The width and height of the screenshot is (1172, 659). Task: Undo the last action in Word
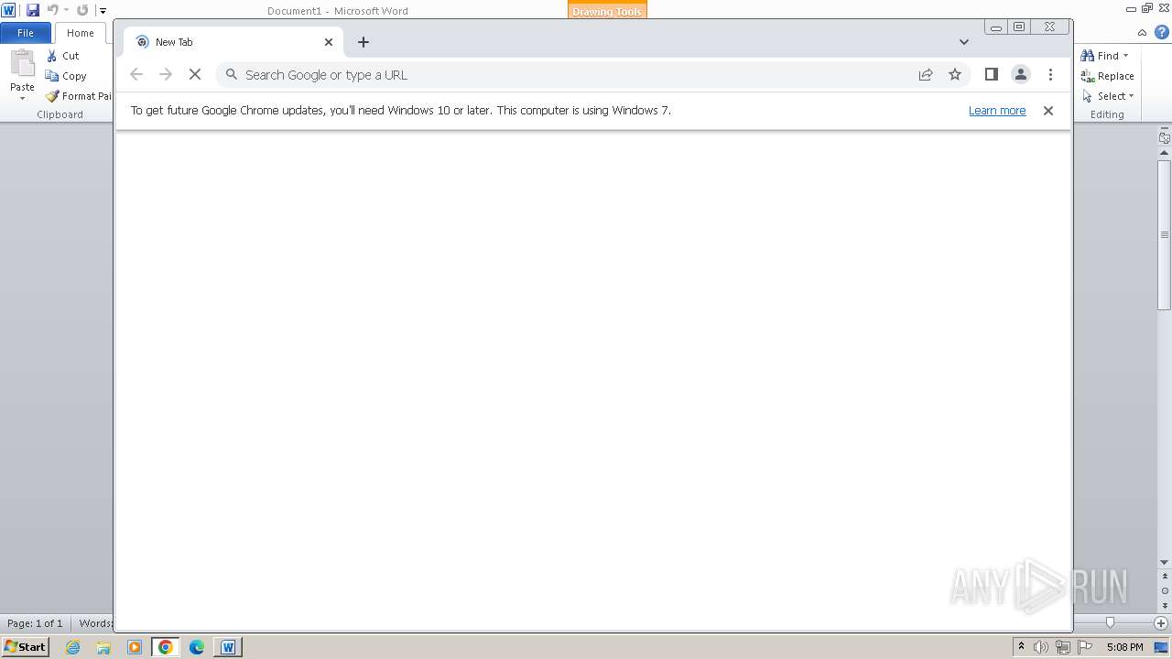coord(52,10)
